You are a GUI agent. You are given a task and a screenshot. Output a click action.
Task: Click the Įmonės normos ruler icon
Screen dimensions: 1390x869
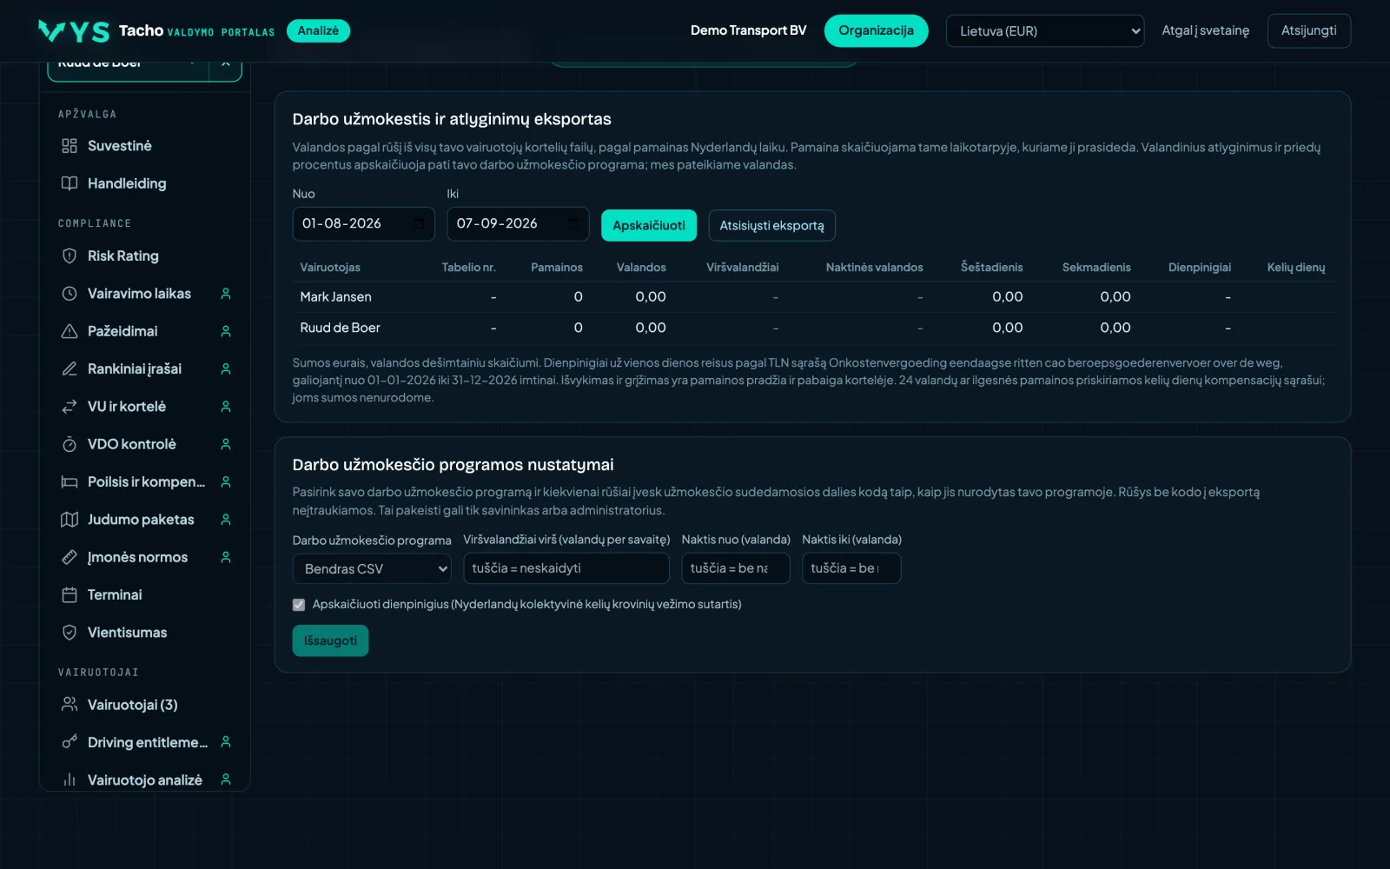coord(69,557)
